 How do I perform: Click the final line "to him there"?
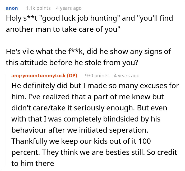[x=33, y=163]
